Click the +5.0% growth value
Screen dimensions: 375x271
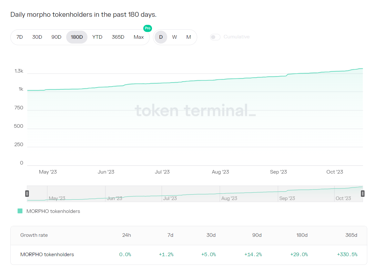[208, 255]
